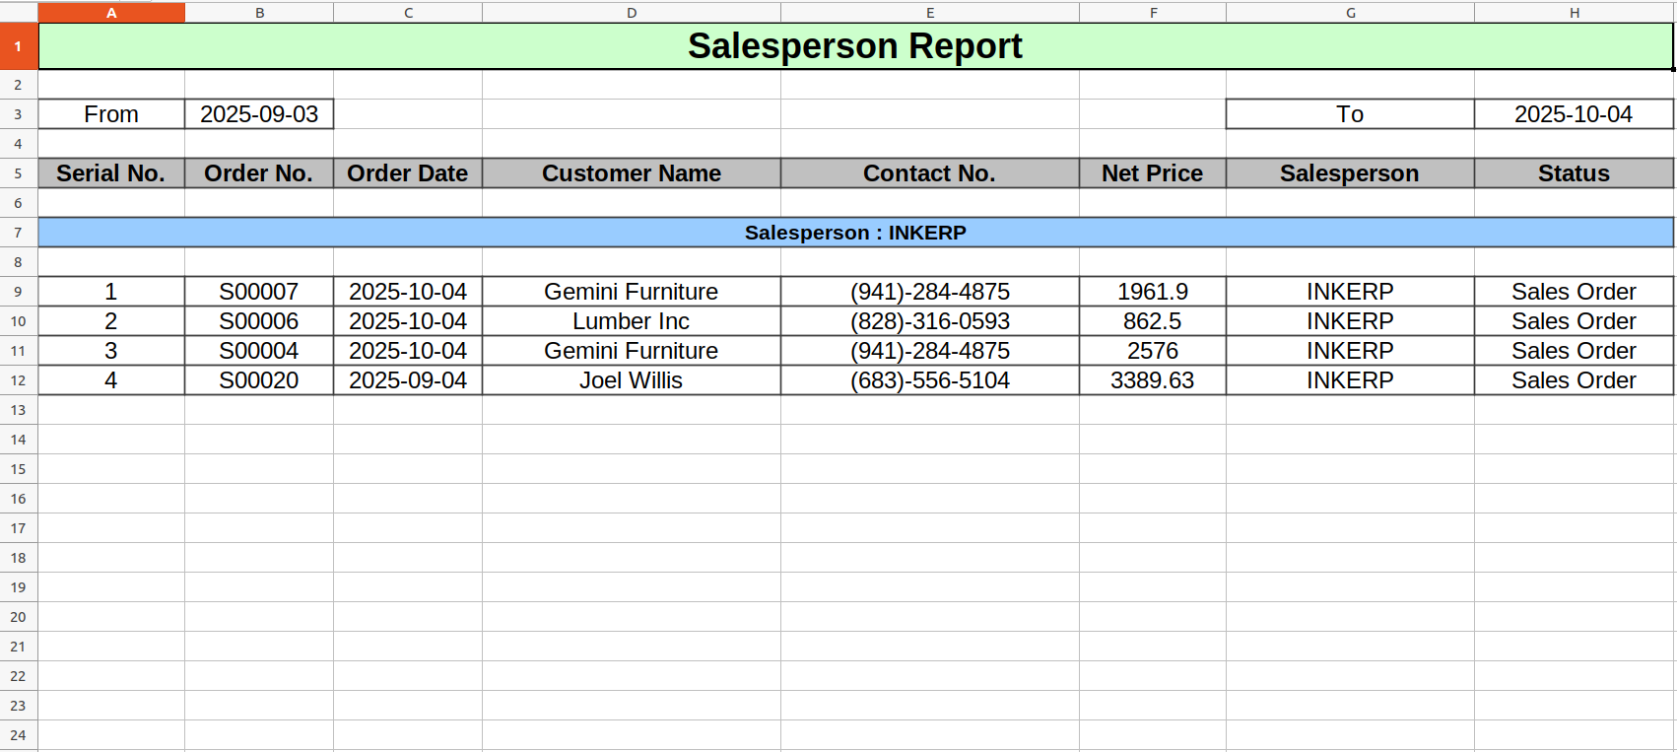Click order number S00020
The image size is (1677, 752).
coord(259,380)
